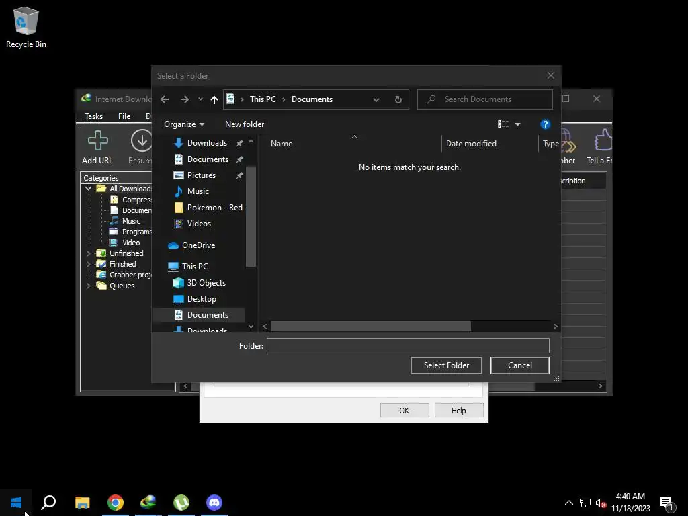Click Add URL toolbar icon in IDM
This screenshot has width=688, height=516.
click(x=97, y=147)
